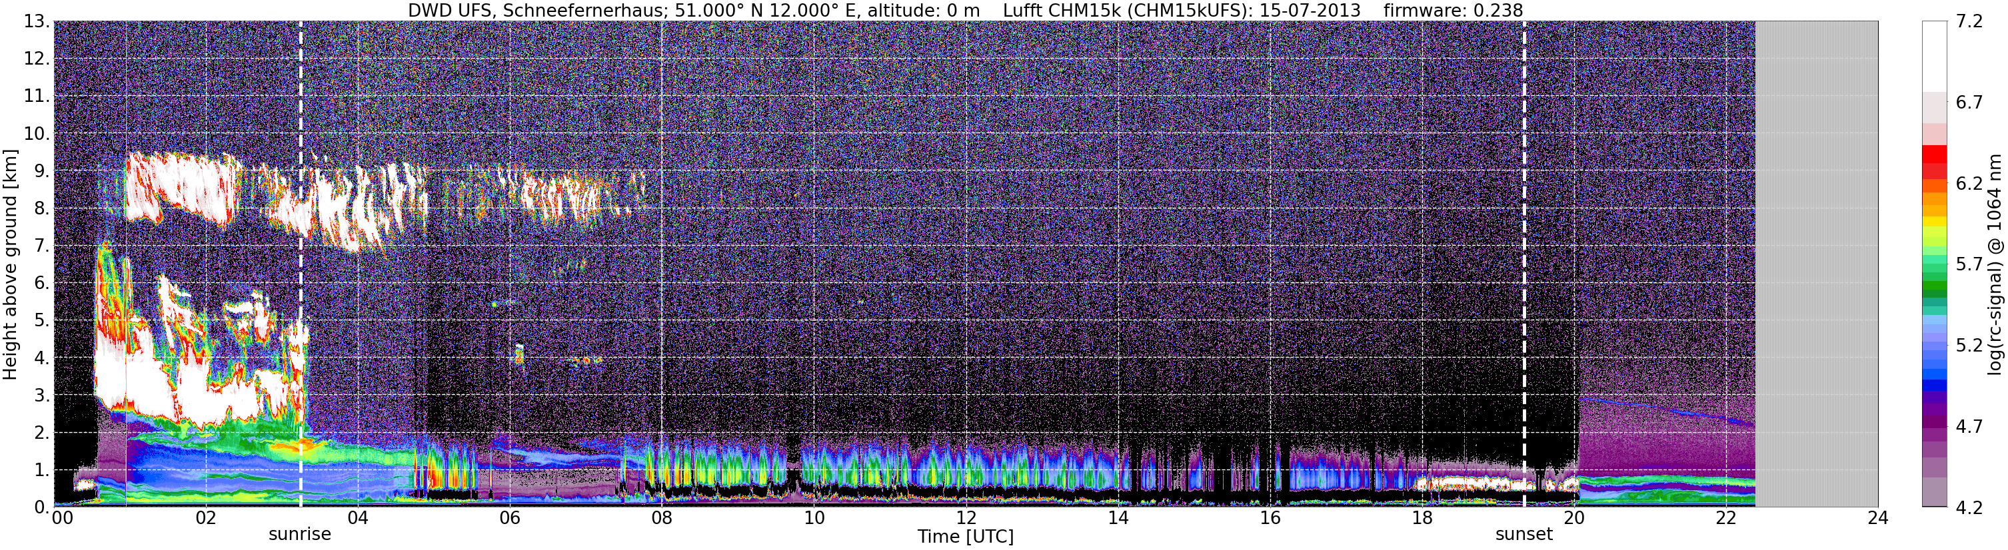Click the time axis tick '06'
2008x550 pixels.
pos(510,519)
